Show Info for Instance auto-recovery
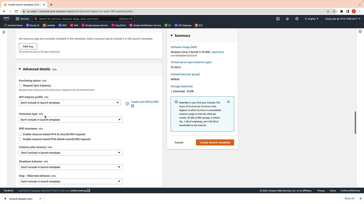The image size is (364, 204). point(50,147)
